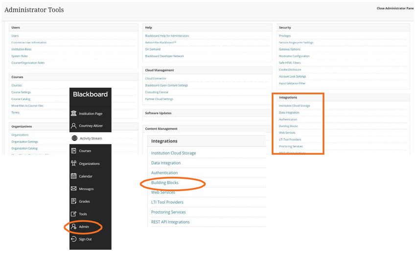The width and height of the screenshot is (416, 257).
Task: Open System Roles under Users
Action: click(x=20, y=56)
